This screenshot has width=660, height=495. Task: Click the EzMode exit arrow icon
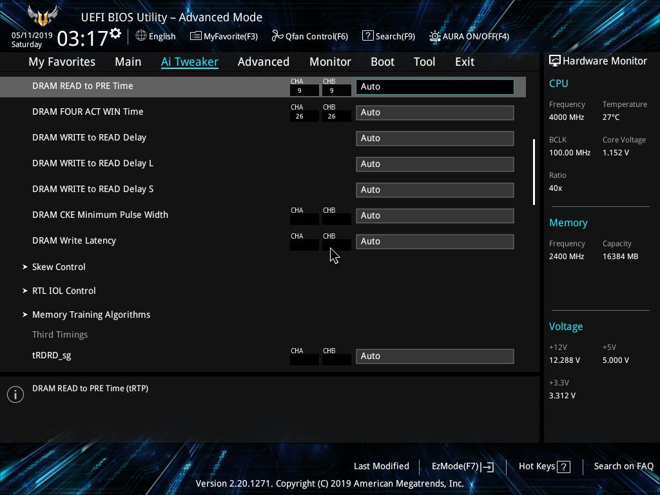click(x=487, y=467)
